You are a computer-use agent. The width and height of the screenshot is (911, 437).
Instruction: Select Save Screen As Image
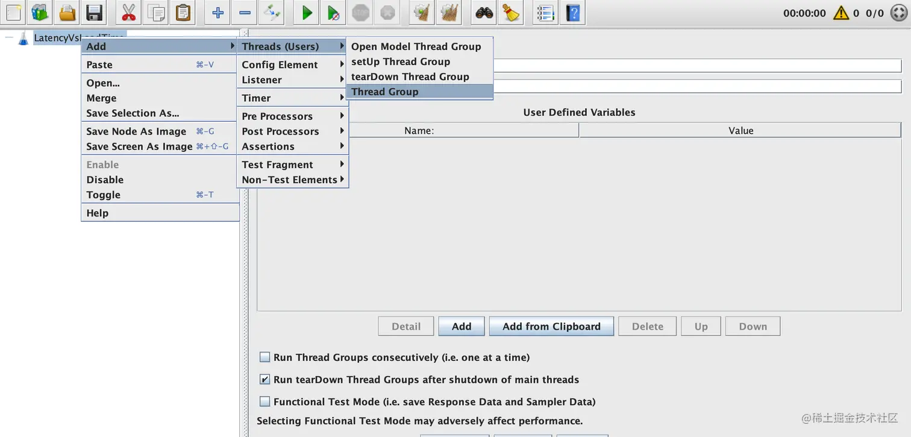[159, 146]
